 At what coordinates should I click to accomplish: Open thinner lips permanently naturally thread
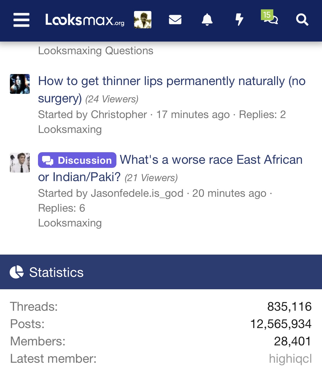click(172, 89)
